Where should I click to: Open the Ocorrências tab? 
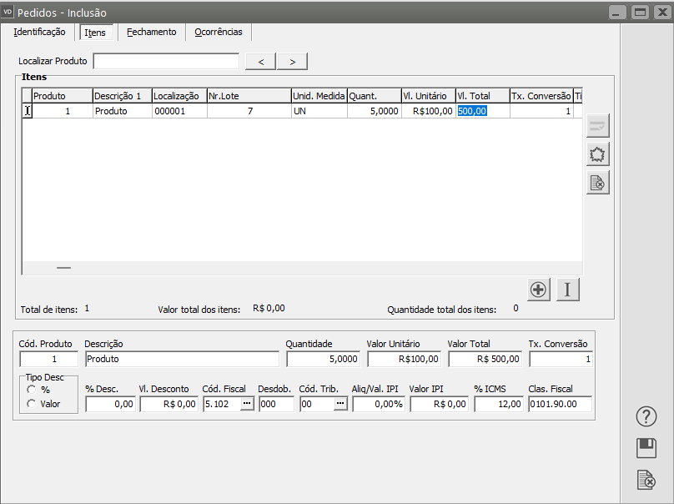(218, 33)
